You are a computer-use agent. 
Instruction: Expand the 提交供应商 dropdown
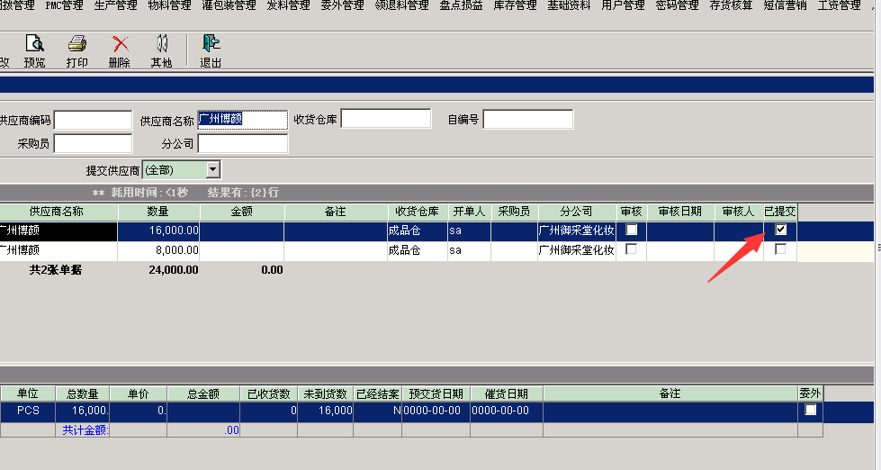tap(212, 168)
